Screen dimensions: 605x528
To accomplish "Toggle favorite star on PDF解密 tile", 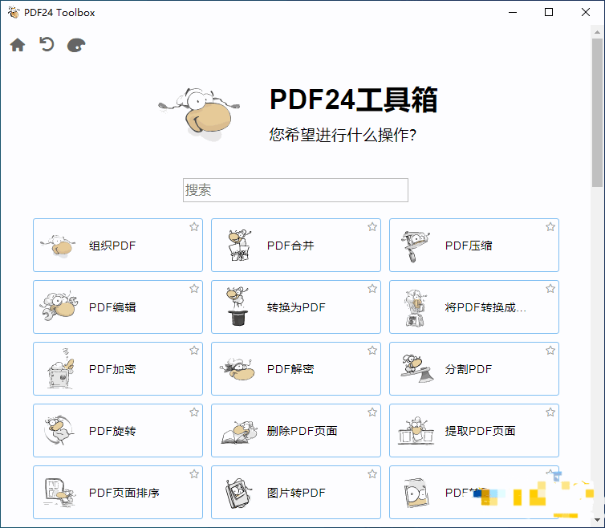I will (372, 351).
